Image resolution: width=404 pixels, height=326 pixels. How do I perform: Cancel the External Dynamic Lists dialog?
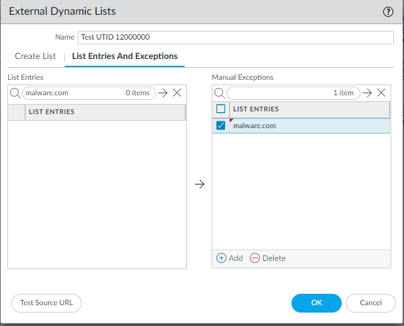pyautogui.click(x=371, y=303)
